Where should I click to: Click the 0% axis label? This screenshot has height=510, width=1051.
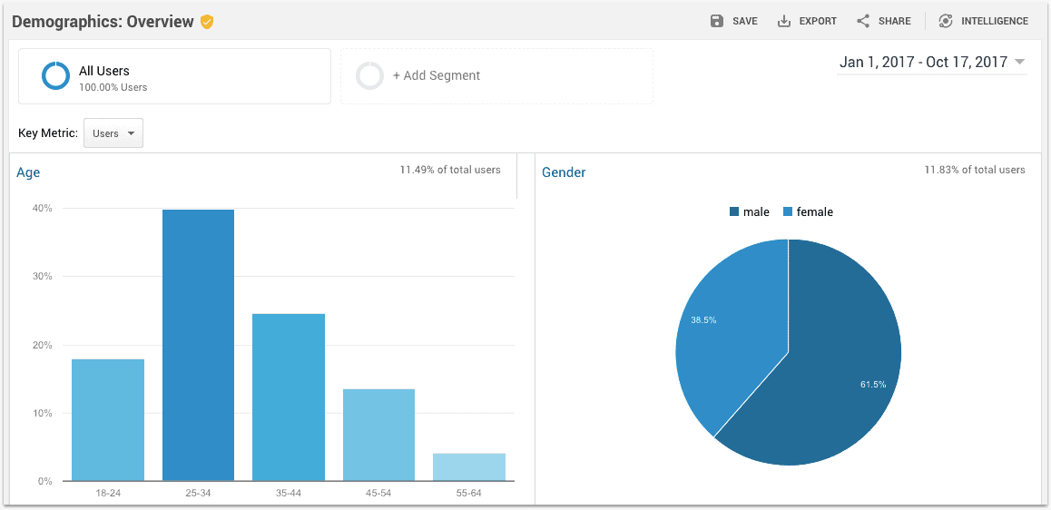pyautogui.click(x=46, y=481)
